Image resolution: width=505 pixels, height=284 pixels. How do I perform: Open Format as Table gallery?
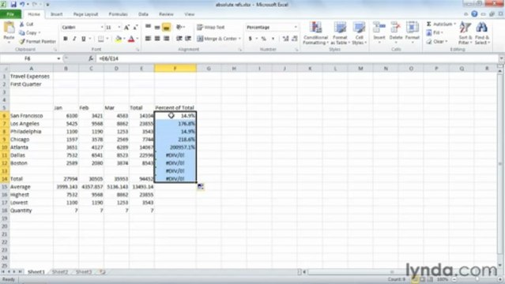[x=340, y=33]
